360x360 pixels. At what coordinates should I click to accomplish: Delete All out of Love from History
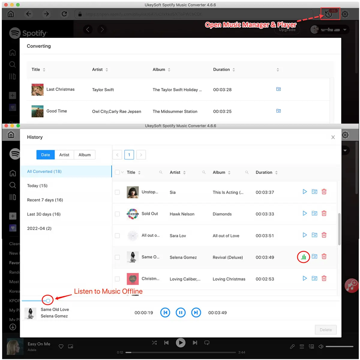[x=324, y=235]
